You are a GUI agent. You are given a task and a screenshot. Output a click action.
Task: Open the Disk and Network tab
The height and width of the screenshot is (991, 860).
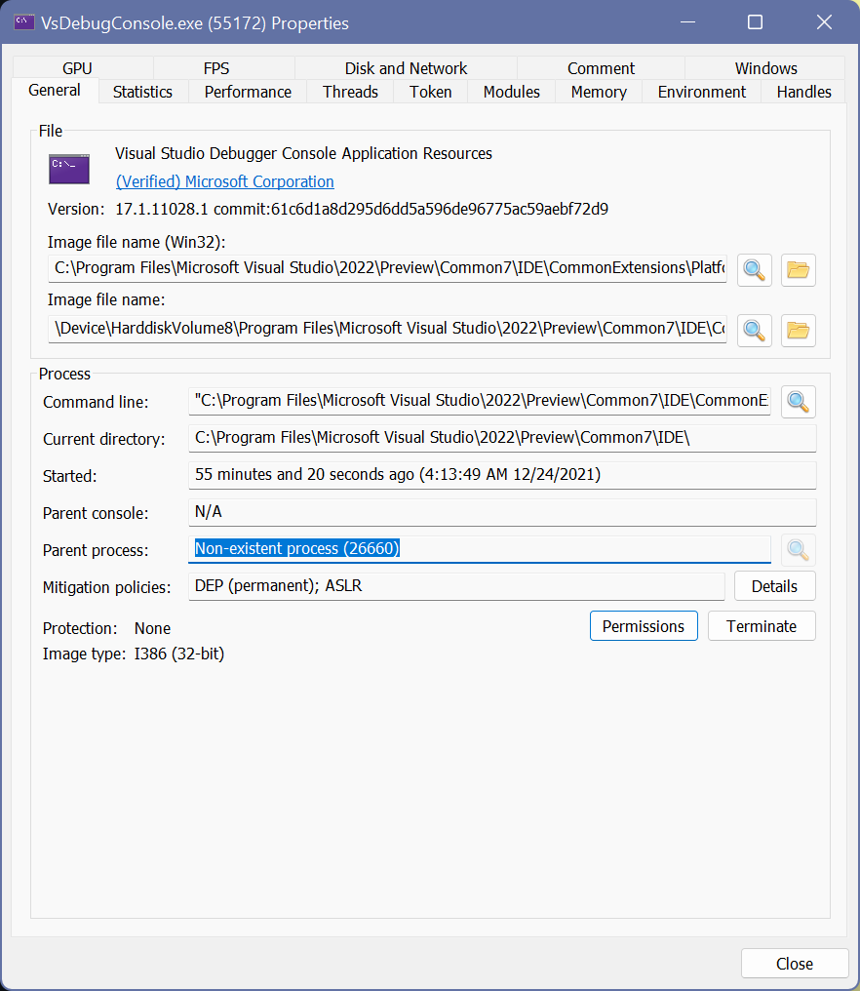406,68
